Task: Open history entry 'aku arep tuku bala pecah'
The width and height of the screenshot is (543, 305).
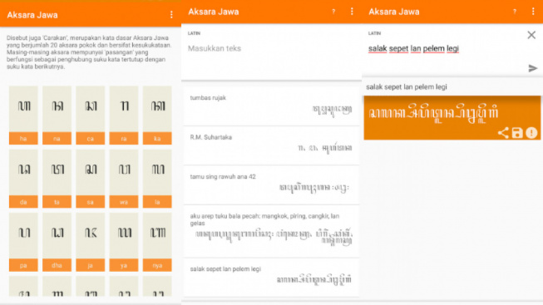Action: tap(271, 231)
